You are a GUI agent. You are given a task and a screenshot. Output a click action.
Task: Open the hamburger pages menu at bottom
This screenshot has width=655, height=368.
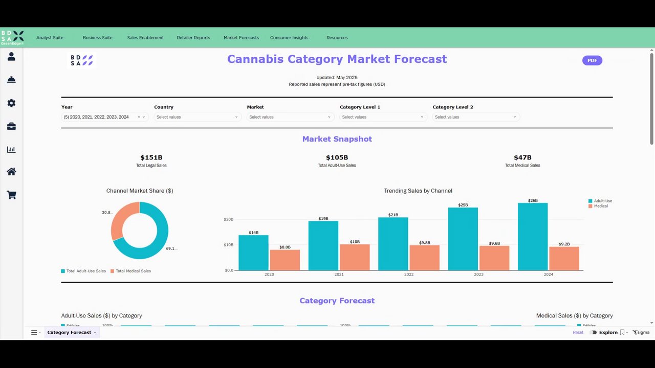34,332
